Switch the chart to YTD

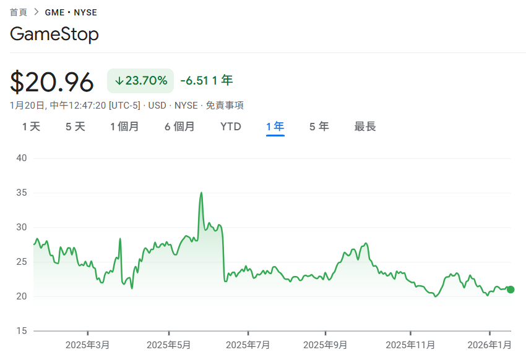231,127
